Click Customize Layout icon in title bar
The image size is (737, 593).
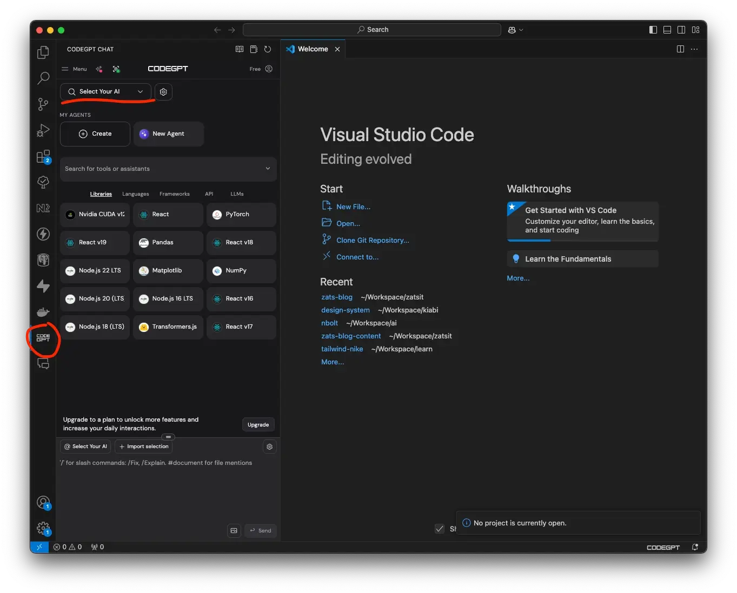(x=696, y=30)
